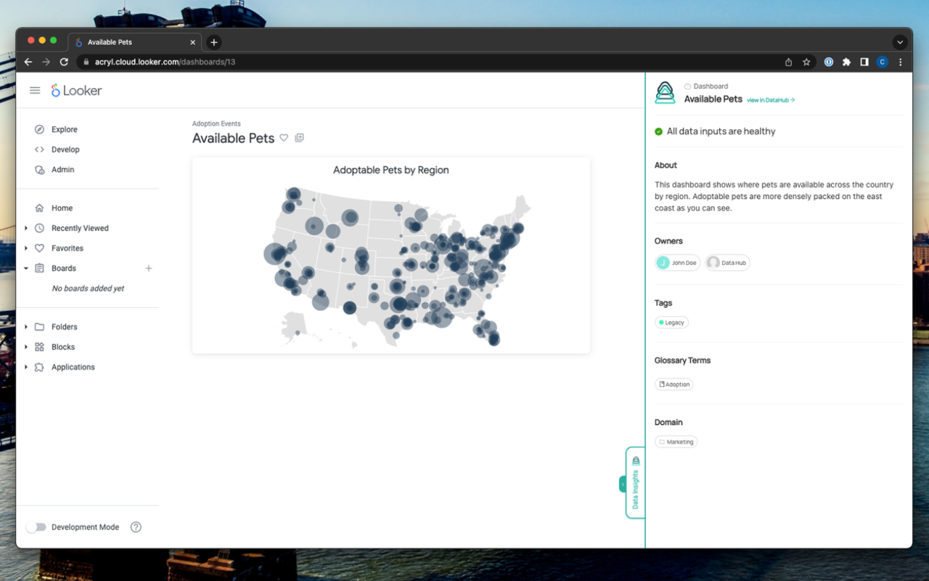
Task: Go forward in the browser
Action: point(46,62)
